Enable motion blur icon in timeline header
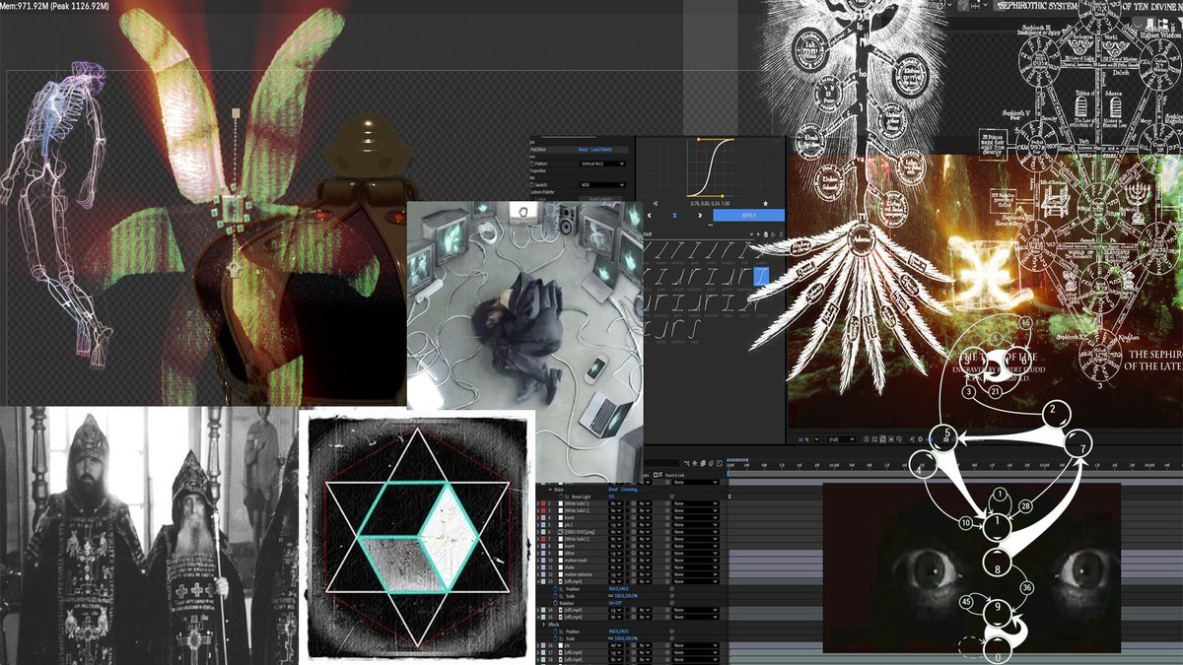The height and width of the screenshot is (665, 1183). point(712,463)
